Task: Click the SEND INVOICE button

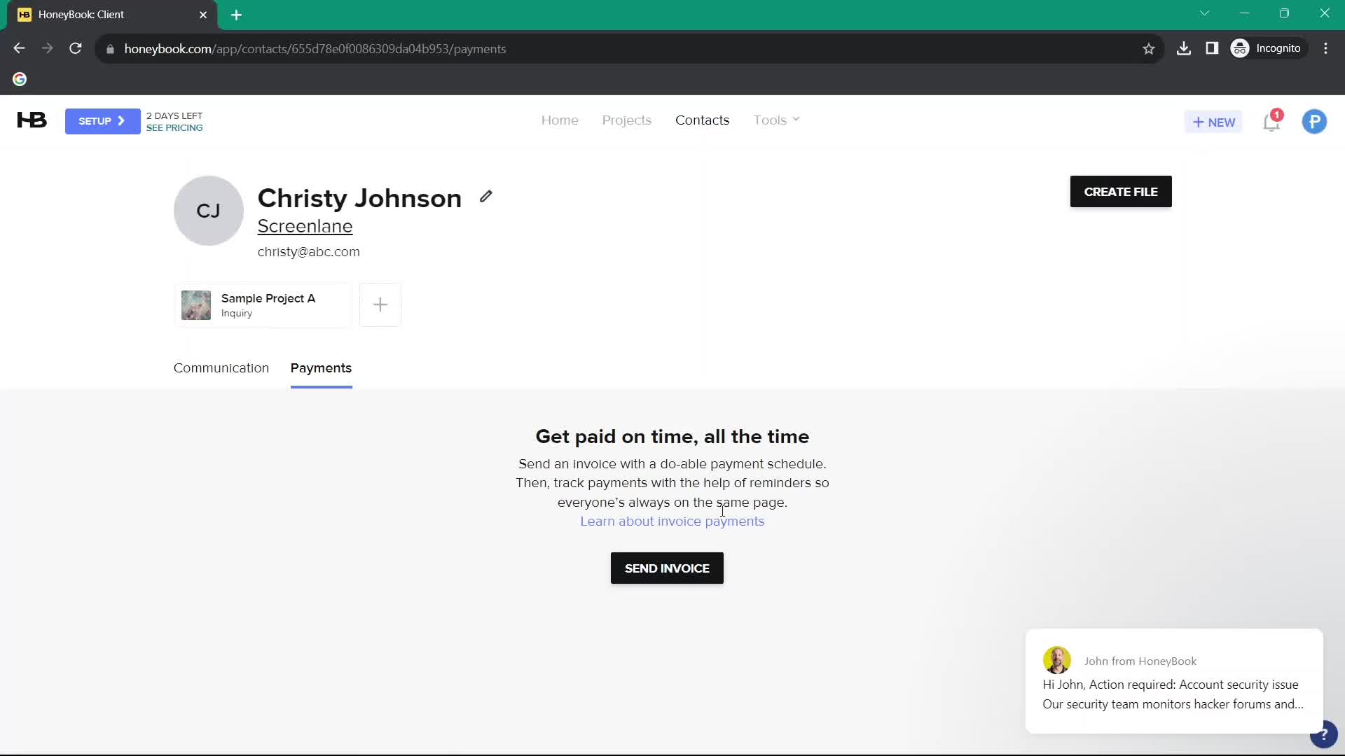Action: (x=667, y=568)
